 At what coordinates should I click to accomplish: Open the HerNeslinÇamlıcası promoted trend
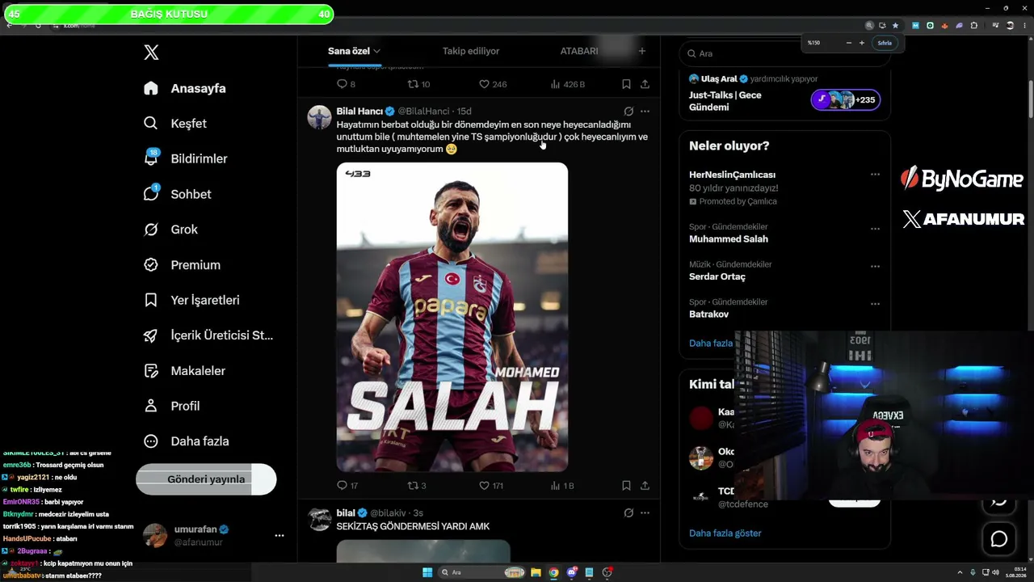coord(733,175)
